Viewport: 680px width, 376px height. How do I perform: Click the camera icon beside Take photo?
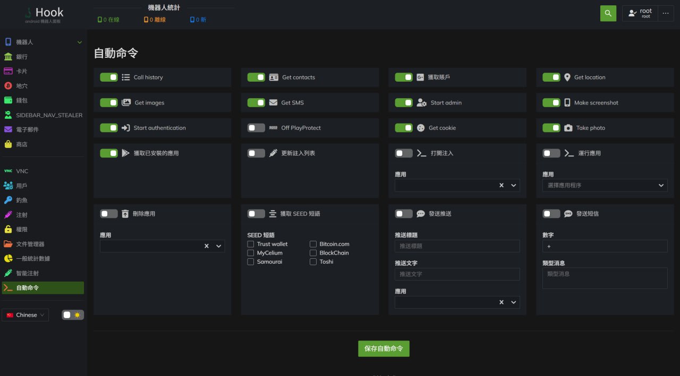[x=568, y=128]
